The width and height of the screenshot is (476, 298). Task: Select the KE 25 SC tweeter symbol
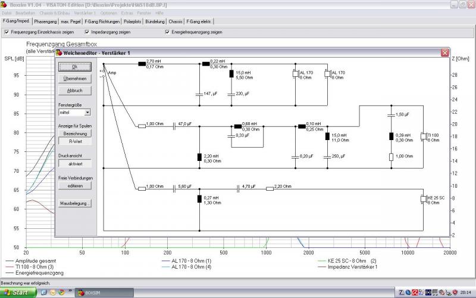tap(424, 199)
